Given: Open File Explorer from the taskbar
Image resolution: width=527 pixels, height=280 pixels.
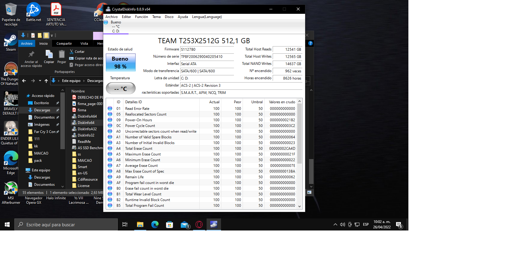Looking at the screenshot, I should (x=140, y=224).
